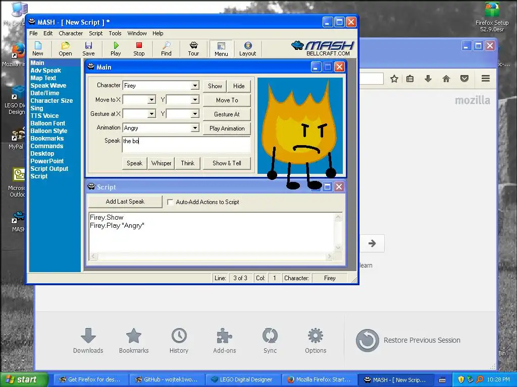Image resolution: width=517 pixels, height=387 pixels.
Task: Open the File menu
Action: point(33,33)
